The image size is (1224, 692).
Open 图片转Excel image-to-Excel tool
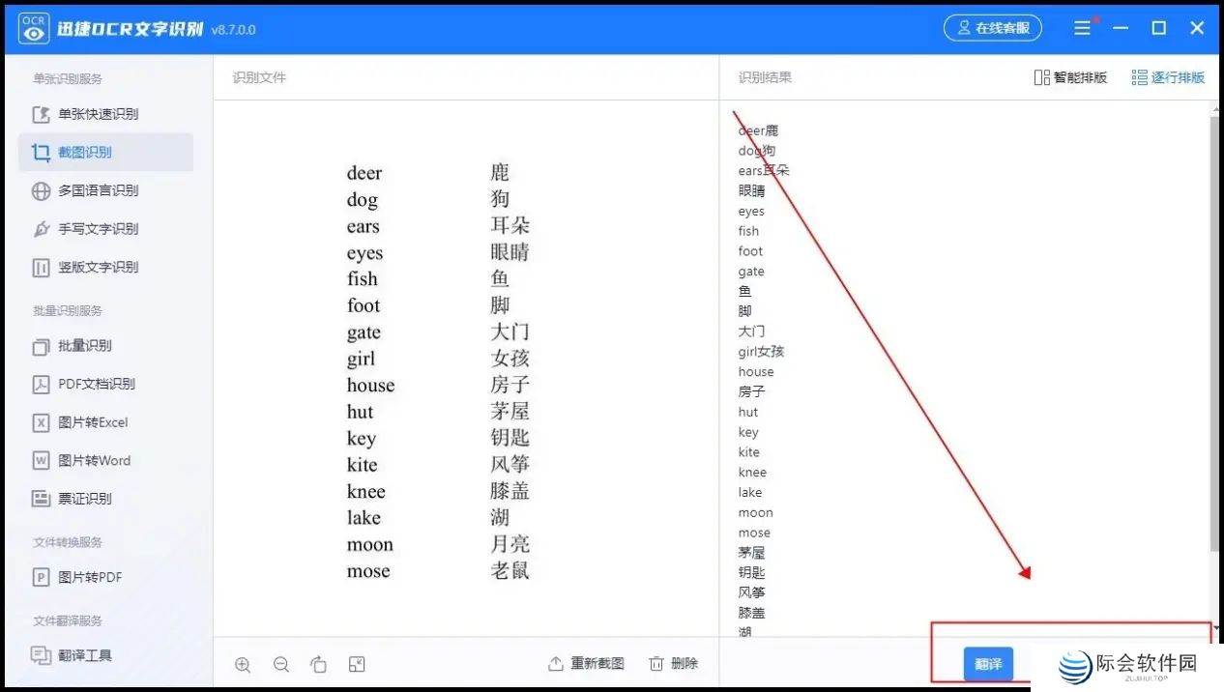click(94, 422)
